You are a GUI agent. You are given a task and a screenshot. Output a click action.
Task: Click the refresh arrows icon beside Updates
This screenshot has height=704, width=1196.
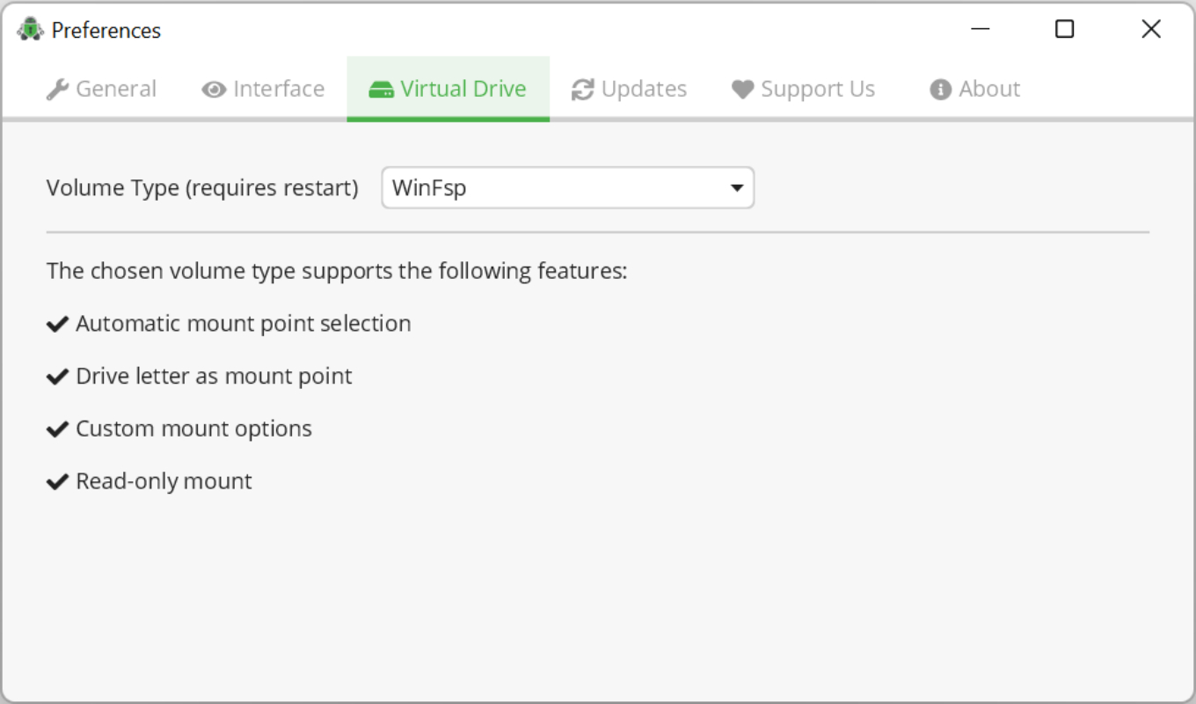[x=582, y=90]
